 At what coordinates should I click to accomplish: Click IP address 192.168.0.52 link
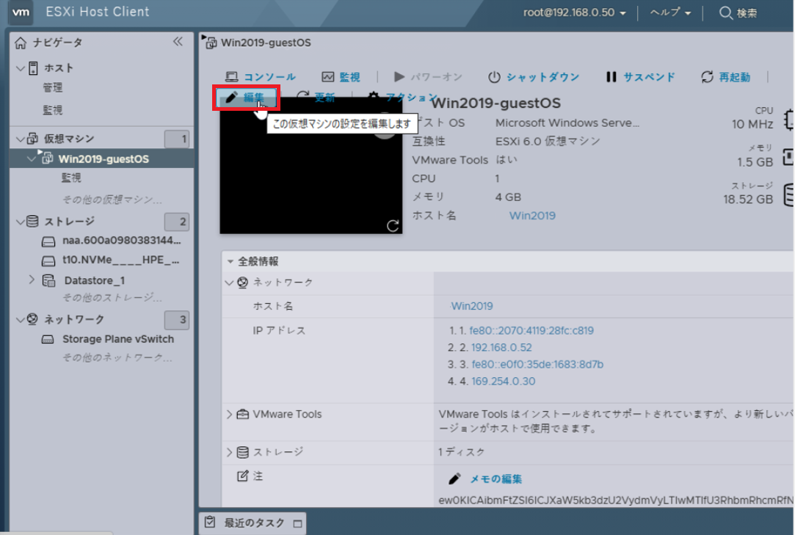[501, 347]
